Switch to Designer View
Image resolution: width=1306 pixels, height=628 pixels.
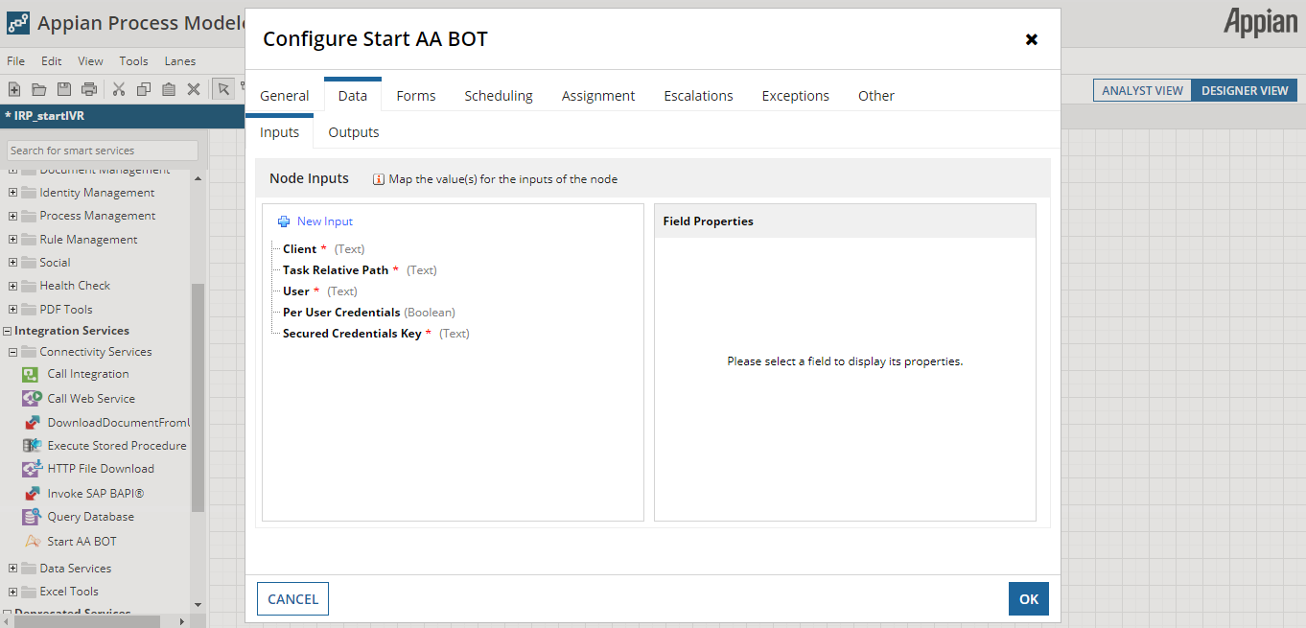1244,90
